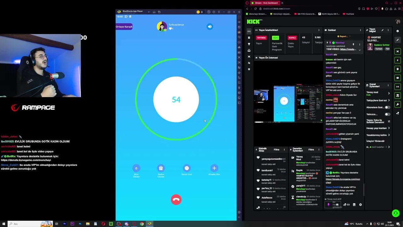The image size is (403, 227).
Task: Tap the Ortaya Karışık button
Action: tap(124, 26)
